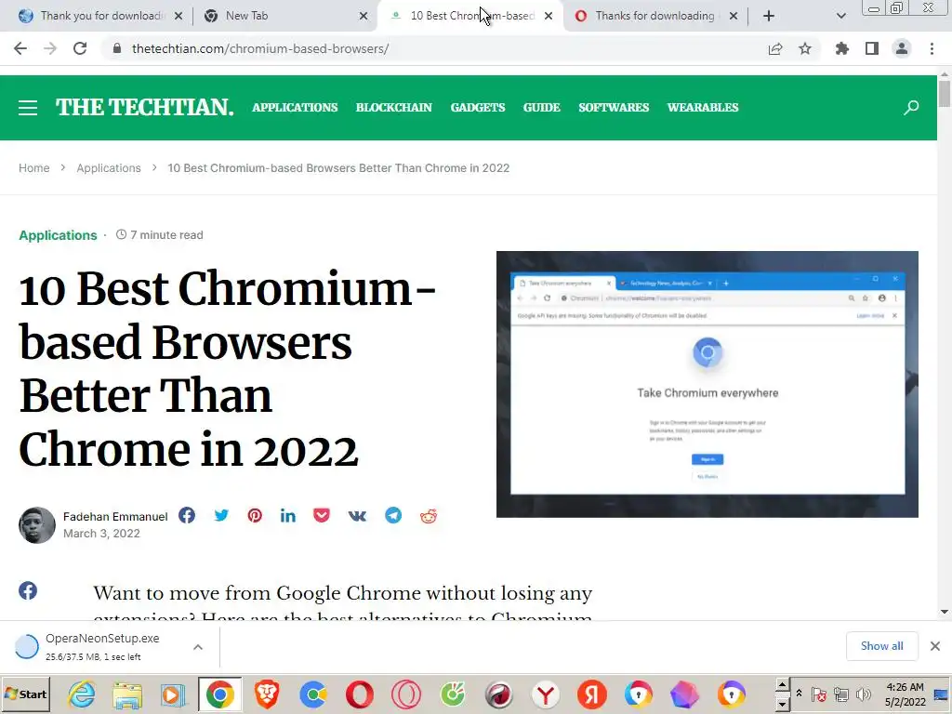Launch Brave browser from taskbar

tap(266, 694)
